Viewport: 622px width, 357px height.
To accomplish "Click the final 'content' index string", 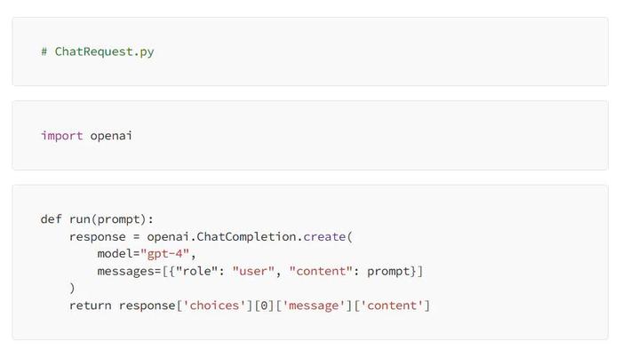I will (x=392, y=305).
